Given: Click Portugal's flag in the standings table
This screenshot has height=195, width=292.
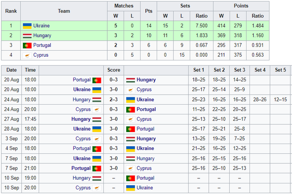Looking at the screenshot, I should tap(27, 45).
